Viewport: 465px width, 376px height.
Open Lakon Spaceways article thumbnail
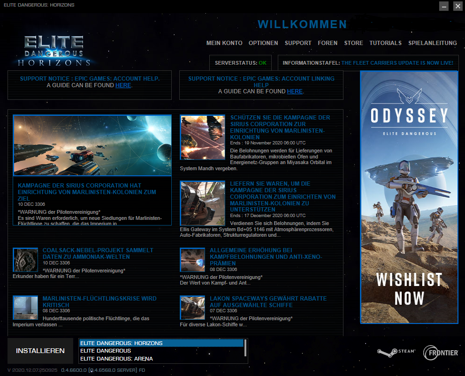tap(192, 308)
